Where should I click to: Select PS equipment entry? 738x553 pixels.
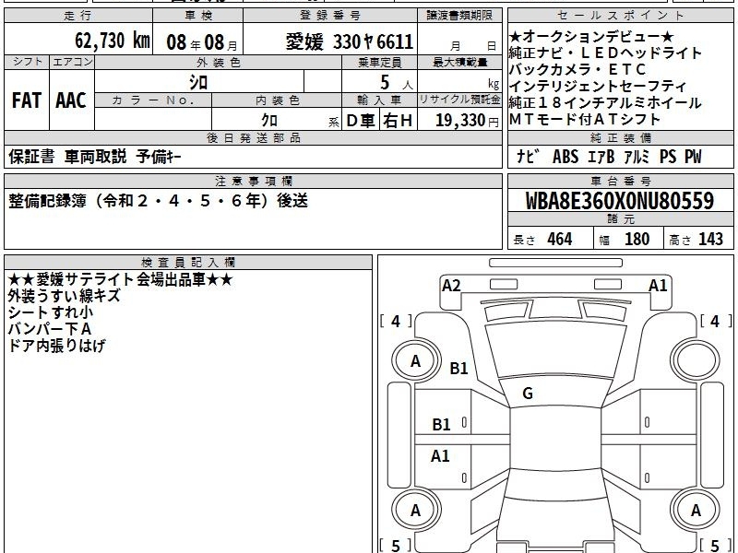pos(667,157)
